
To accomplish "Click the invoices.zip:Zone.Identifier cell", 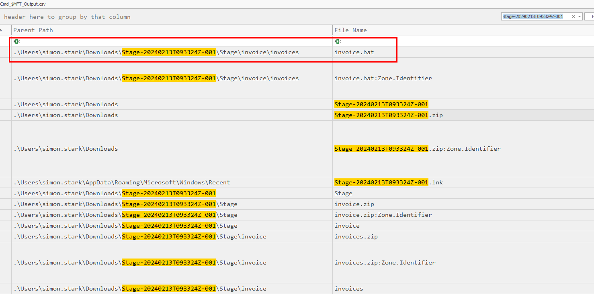I will [x=385, y=263].
